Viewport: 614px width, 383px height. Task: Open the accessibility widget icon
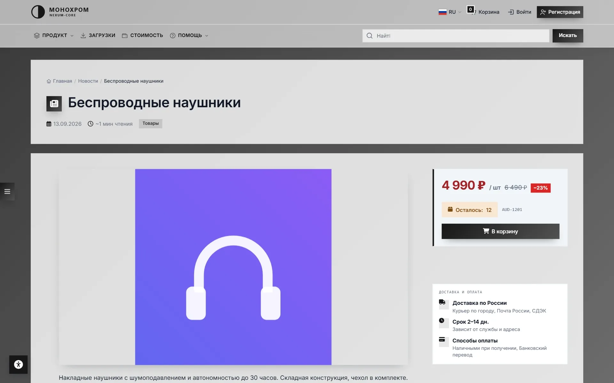19,364
